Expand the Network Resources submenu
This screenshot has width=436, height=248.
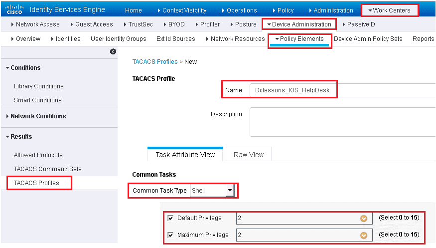point(235,39)
